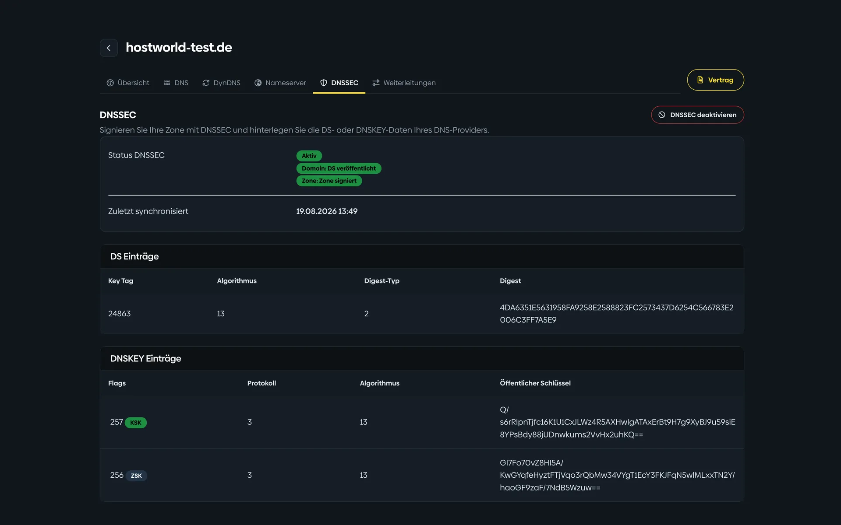Click the 'Domain: DS veröffentlicht' badge
The image size is (841, 525).
pyautogui.click(x=339, y=168)
